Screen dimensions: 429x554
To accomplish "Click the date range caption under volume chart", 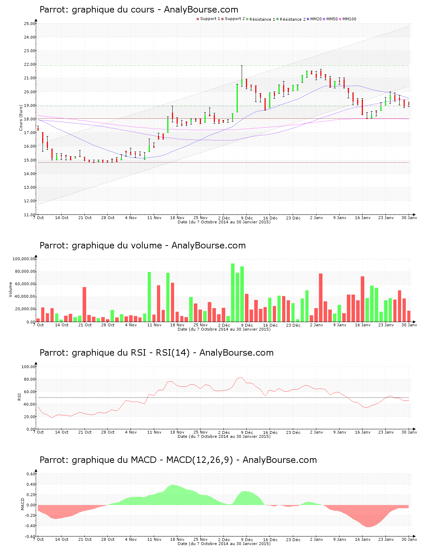I will [x=224, y=329].
